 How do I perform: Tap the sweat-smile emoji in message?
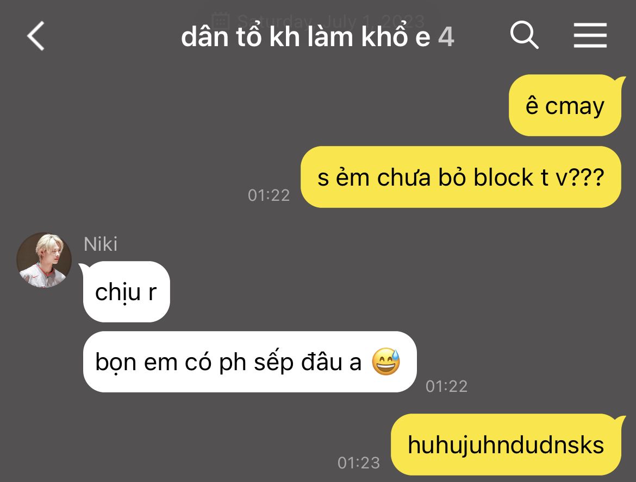tap(386, 361)
